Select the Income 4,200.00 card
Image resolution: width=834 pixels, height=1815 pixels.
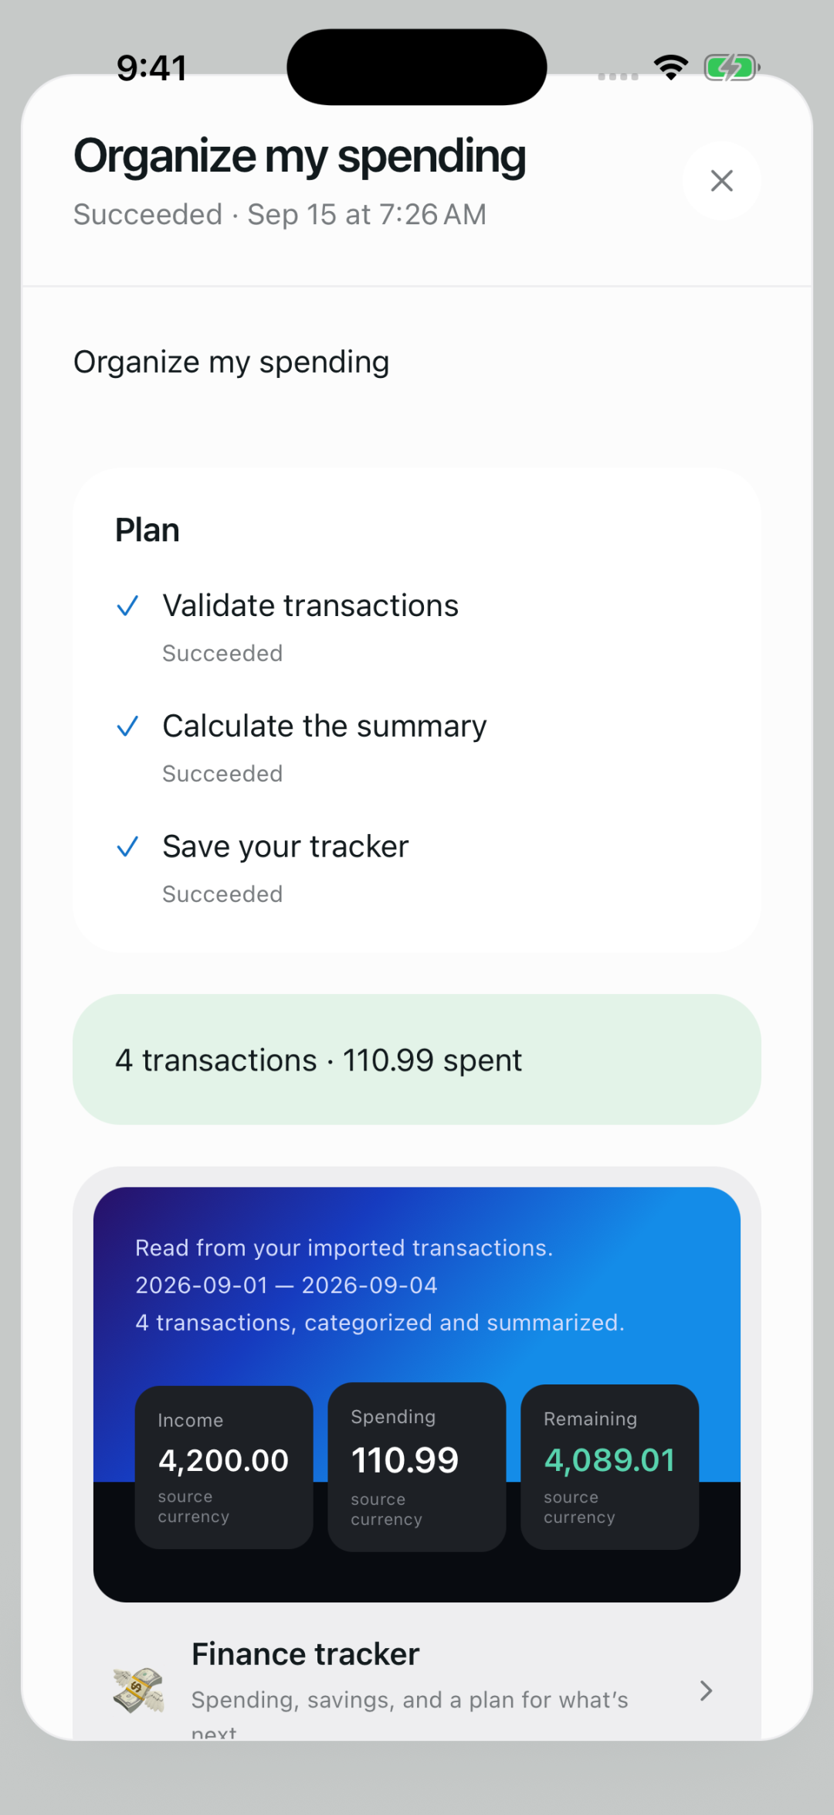point(224,1467)
